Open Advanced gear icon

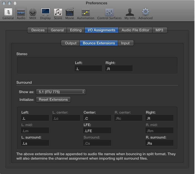tap(145, 12)
